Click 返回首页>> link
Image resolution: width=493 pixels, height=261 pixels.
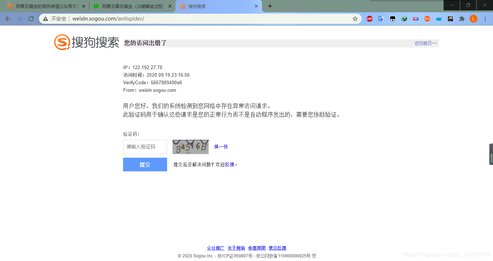tap(426, 43)
